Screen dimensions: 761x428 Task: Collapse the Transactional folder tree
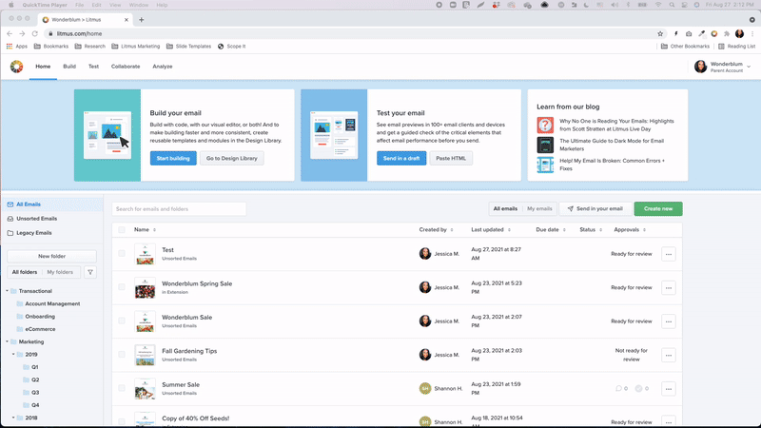coord(8,291)
